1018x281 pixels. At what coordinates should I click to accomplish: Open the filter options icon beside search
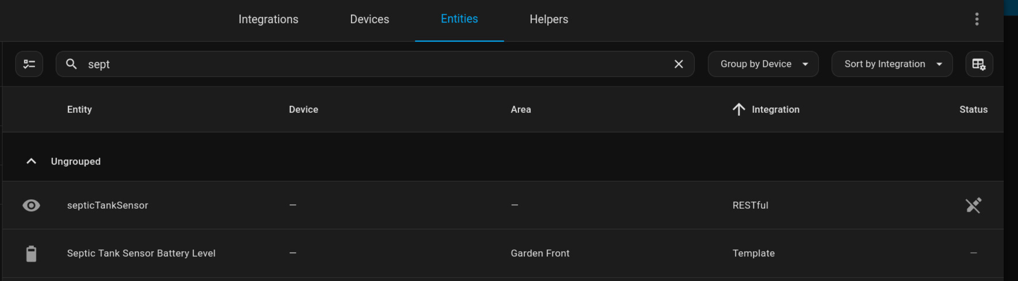(x=29, y=64)
